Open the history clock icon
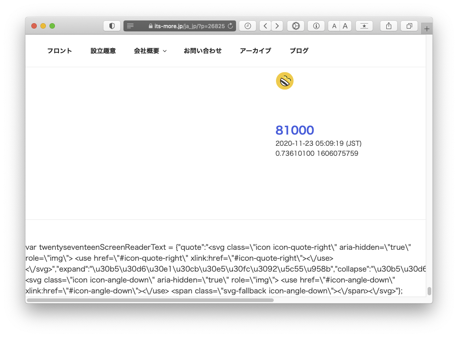The width and height of the screenshot is (458, 337). click(x=247, y=26)
